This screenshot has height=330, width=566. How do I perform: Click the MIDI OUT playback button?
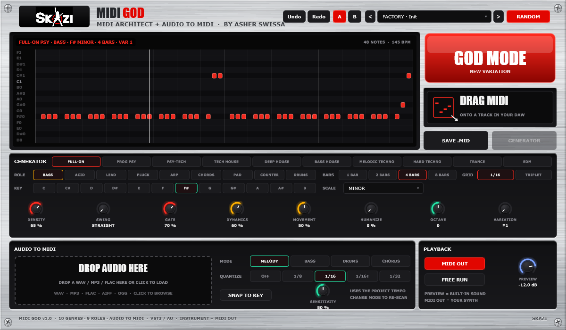(455, 264)
